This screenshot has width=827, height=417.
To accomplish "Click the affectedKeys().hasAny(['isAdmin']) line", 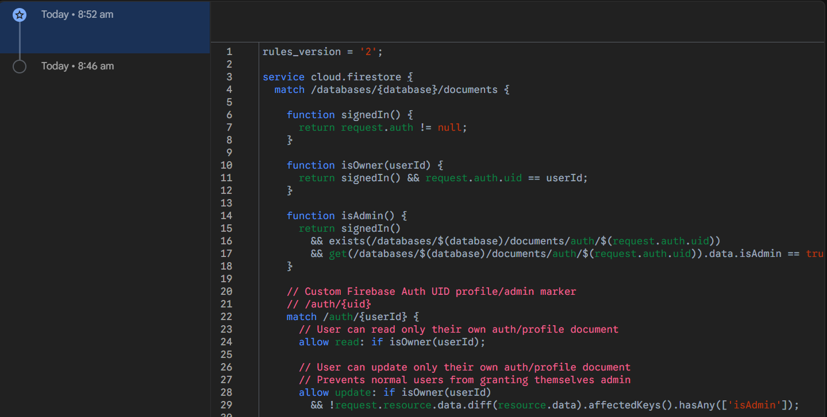I will pos(555,405).
